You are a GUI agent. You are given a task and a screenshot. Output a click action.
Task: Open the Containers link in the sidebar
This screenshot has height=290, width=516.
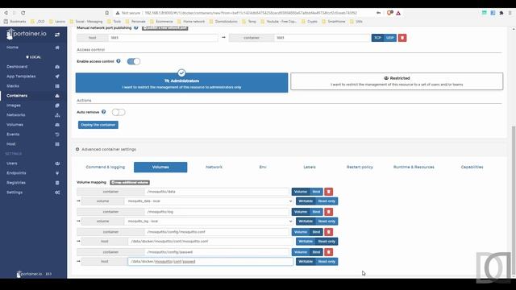17,96
